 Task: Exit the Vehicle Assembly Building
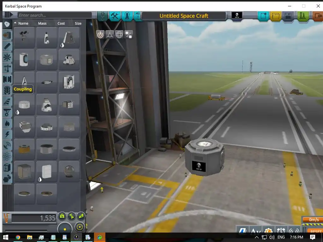coord(318,16)
